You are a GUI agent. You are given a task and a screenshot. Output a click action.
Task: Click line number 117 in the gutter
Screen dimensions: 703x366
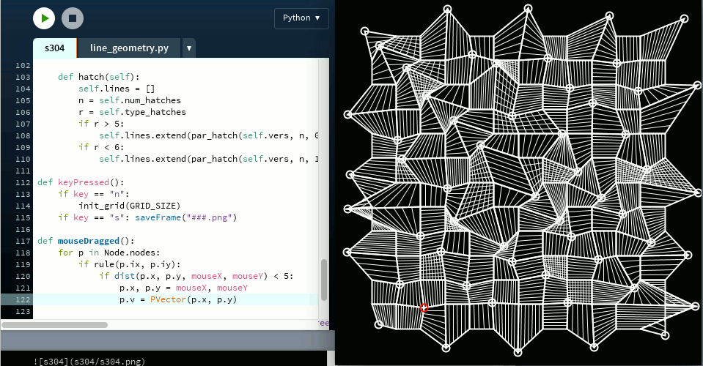pos(22,241)
